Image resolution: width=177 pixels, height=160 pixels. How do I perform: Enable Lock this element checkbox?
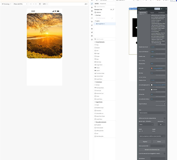point(165,154)
